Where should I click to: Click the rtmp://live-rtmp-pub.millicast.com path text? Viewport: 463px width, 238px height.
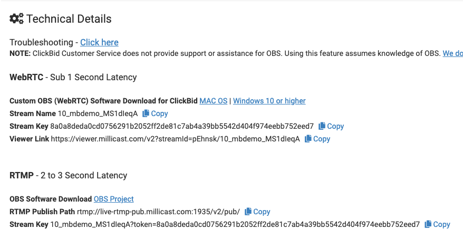(158, 212)
